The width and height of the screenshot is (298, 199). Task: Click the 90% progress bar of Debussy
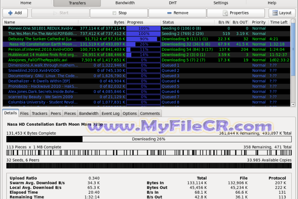143,39
